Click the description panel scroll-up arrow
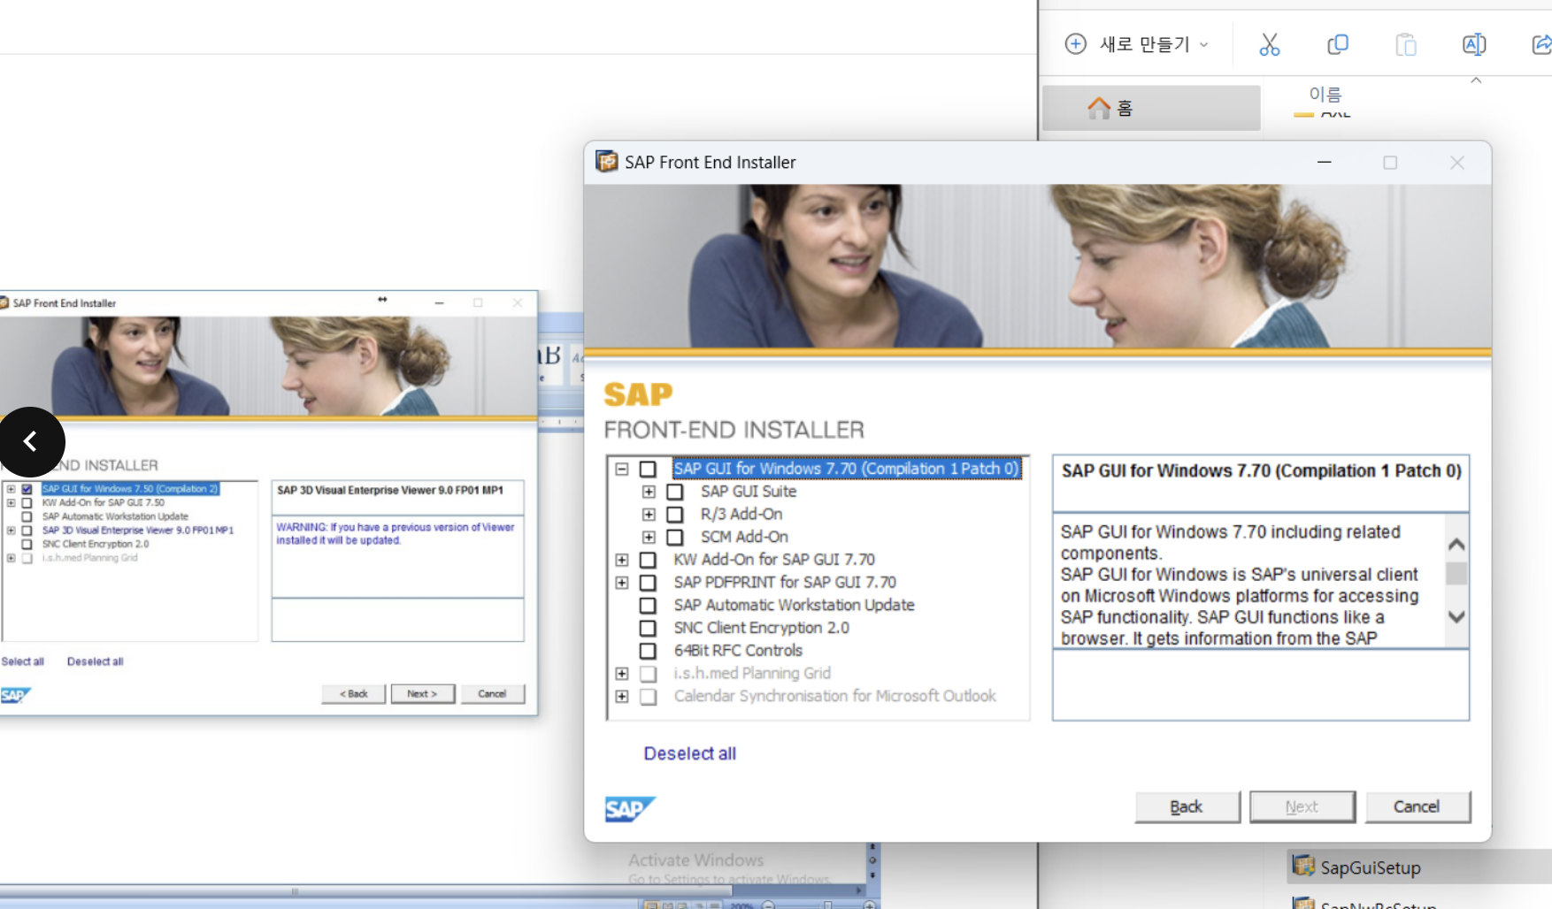 [x=1456, y=545]
